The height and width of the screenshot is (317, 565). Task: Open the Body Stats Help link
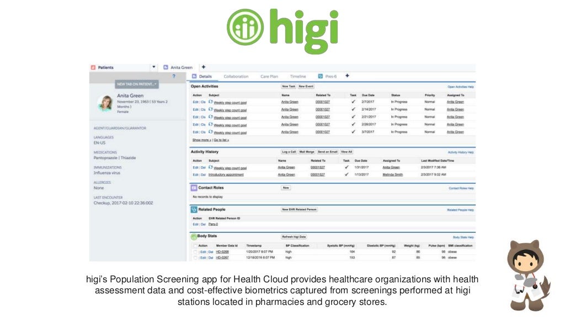tap(463, 238)
